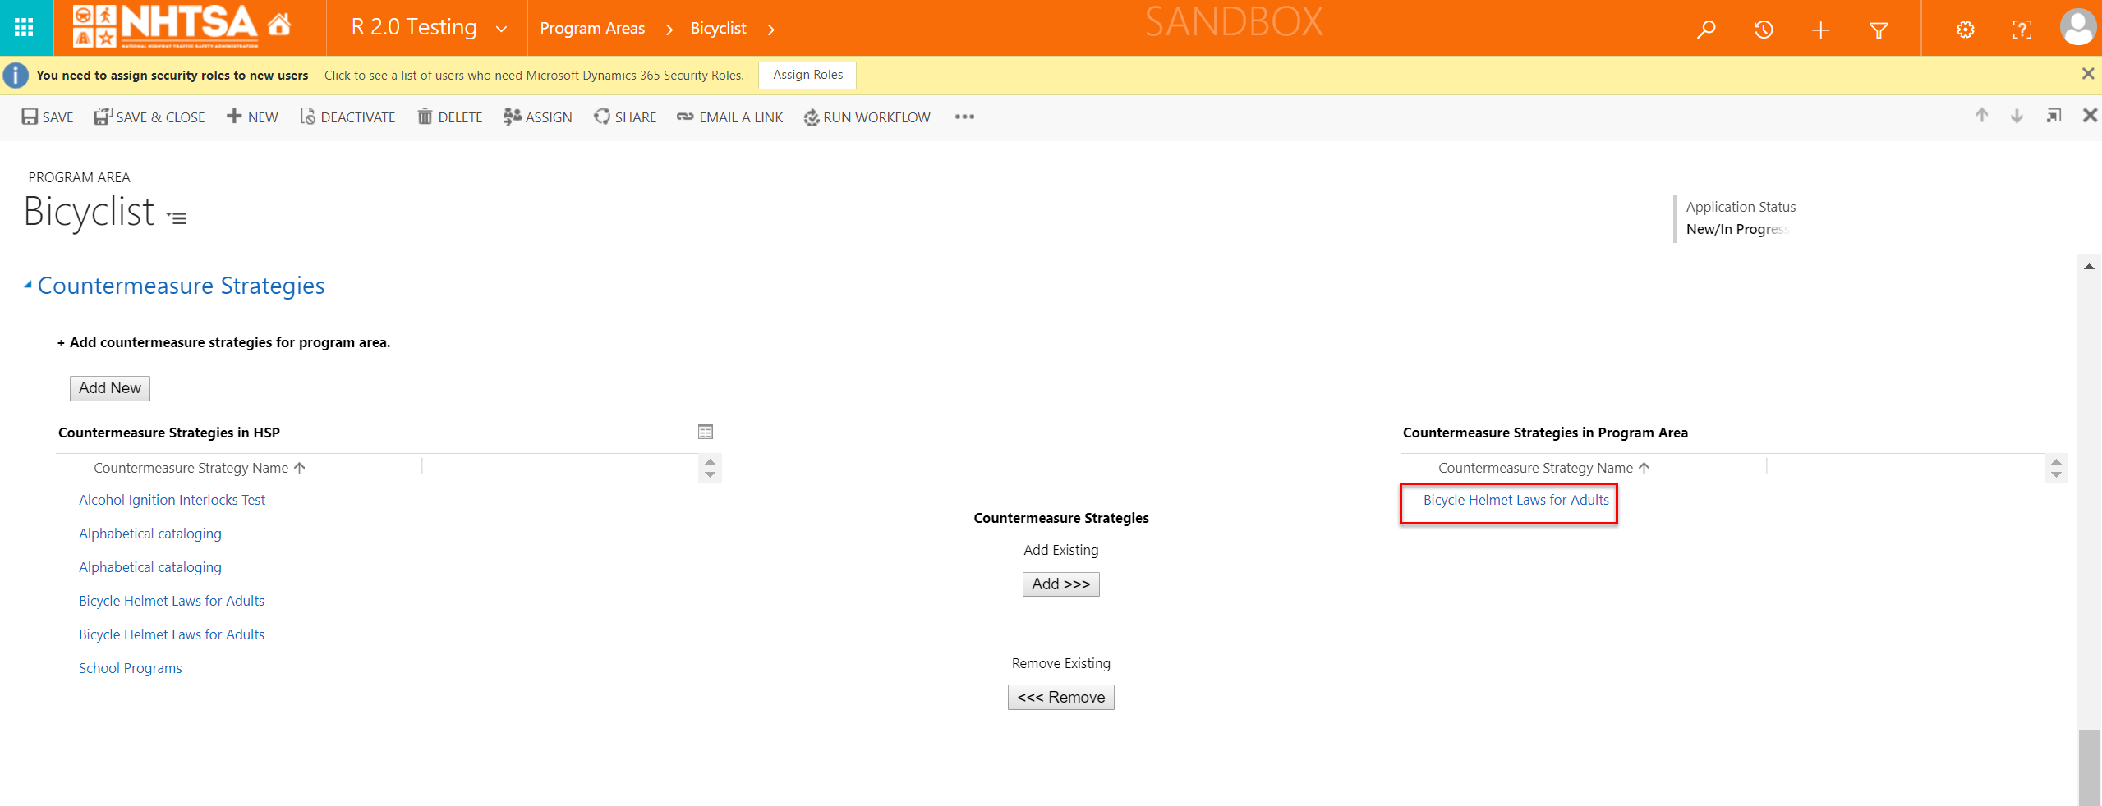Open the Bicyclist form selector dropdown
The width and height of the screenshot is (2102, 806).
(x=177, y=218)
